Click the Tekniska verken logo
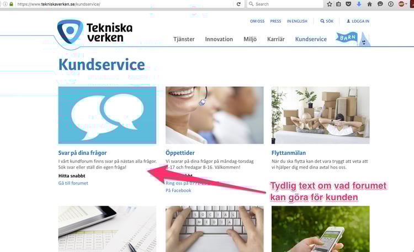 coord(95,32)
